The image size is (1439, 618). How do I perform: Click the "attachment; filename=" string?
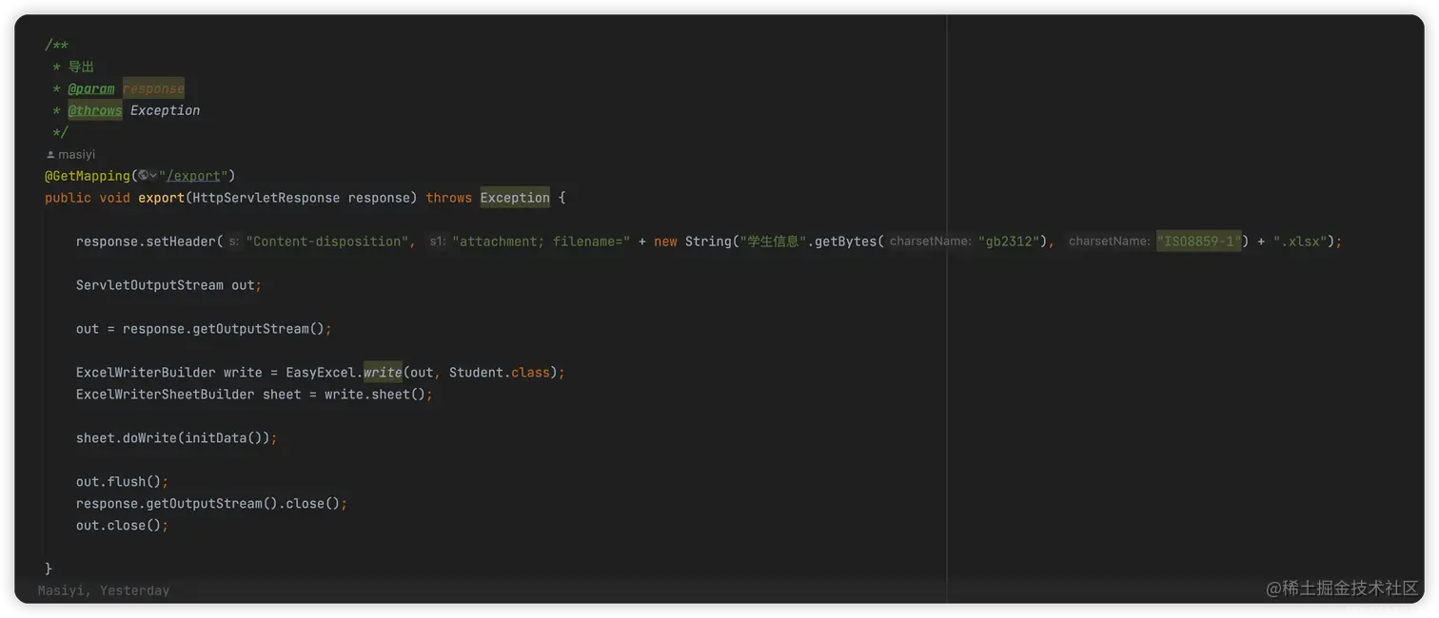pyautogui.click(x=541, y=241)
